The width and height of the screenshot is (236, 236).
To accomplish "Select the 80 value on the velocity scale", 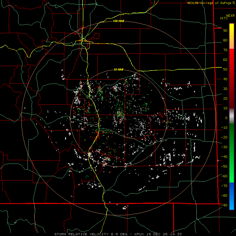I will coord(225,40).
